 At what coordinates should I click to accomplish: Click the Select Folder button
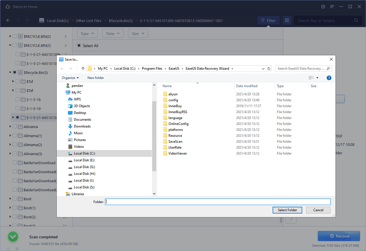tap(287, 210)
